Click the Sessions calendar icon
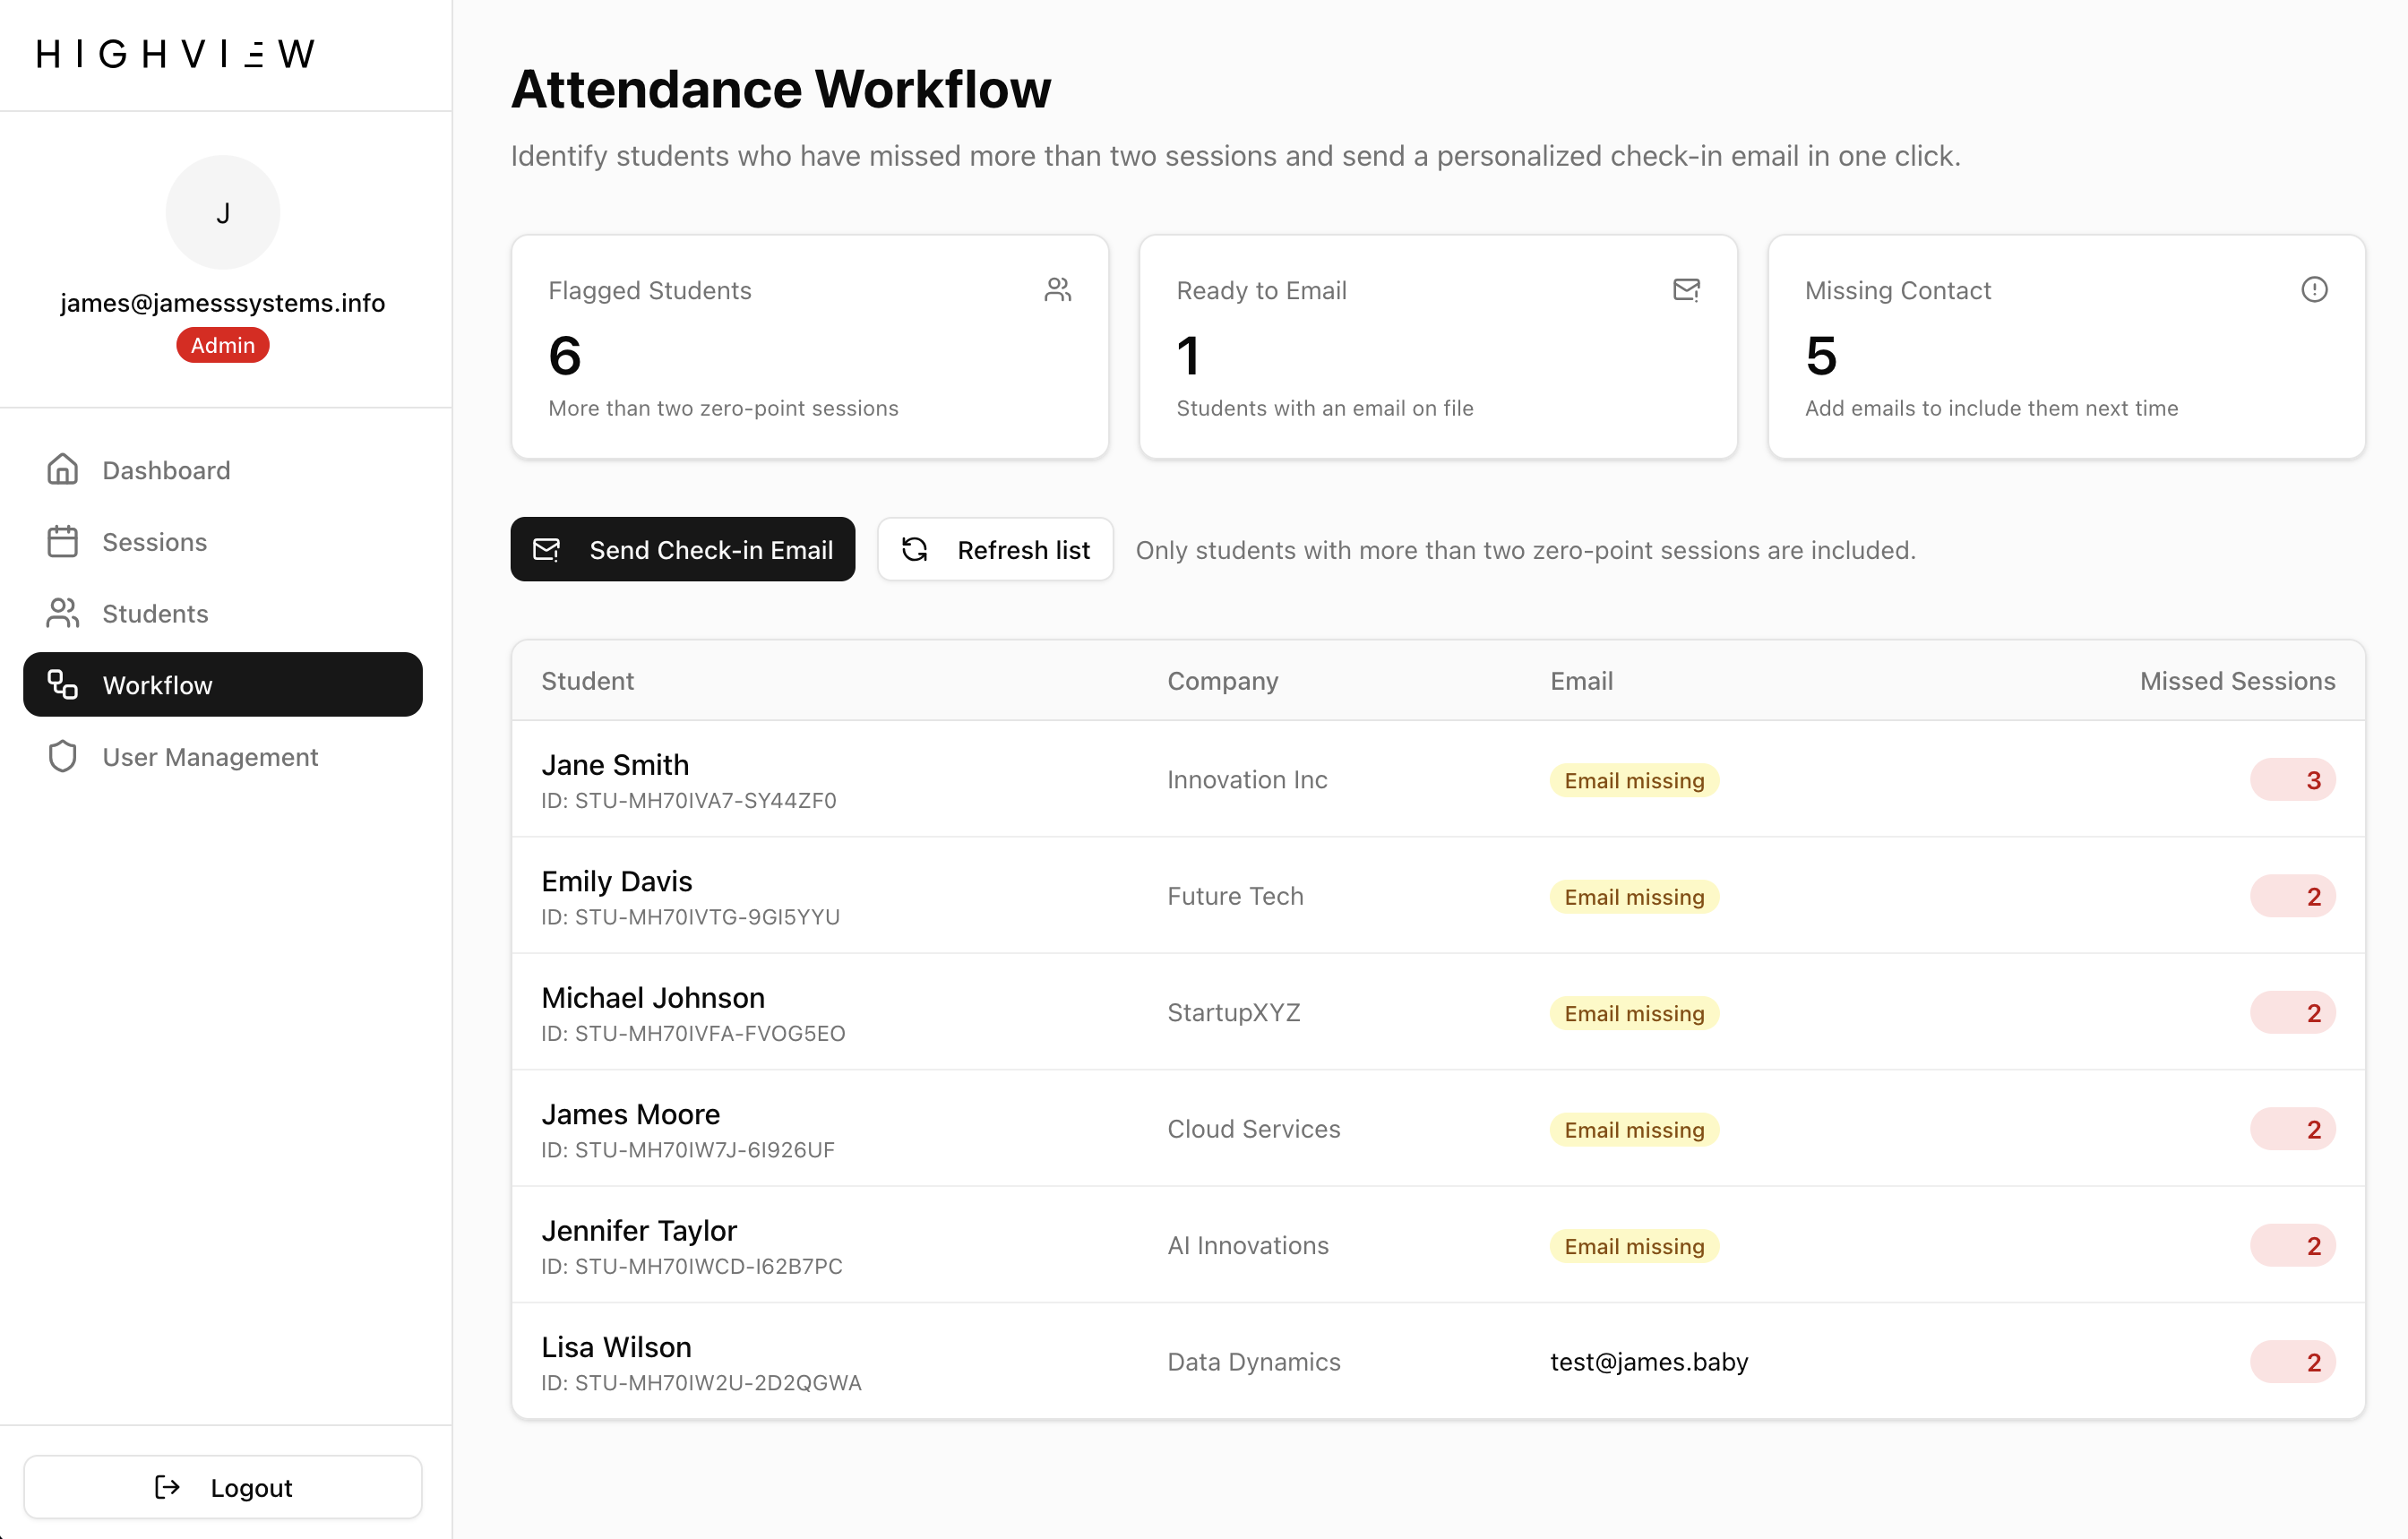 coord(62,542)
